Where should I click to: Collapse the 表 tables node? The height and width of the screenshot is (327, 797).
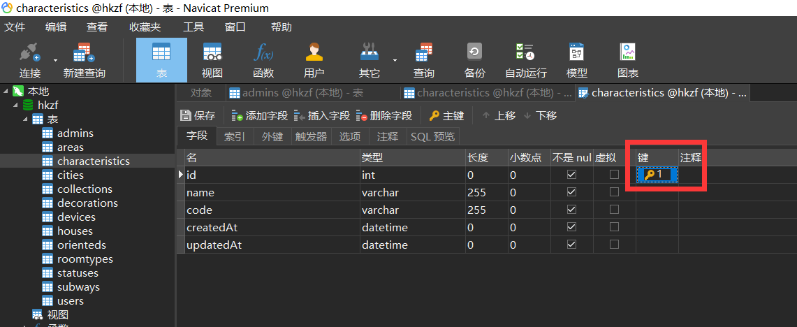[25, 119]
